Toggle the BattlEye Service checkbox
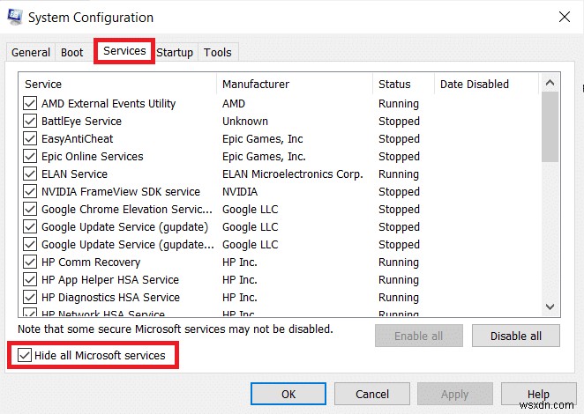The width and height of the screenshot is (584, 414). click(31, 122)
